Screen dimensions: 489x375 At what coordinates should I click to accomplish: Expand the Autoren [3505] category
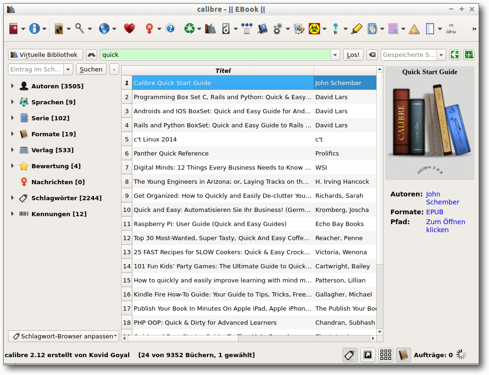(x=12, y=86)
